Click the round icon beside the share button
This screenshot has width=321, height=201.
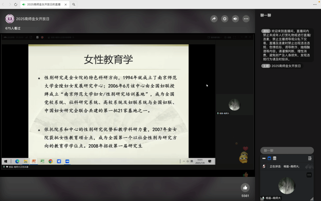pyautogui.click(x=225, y=19)
